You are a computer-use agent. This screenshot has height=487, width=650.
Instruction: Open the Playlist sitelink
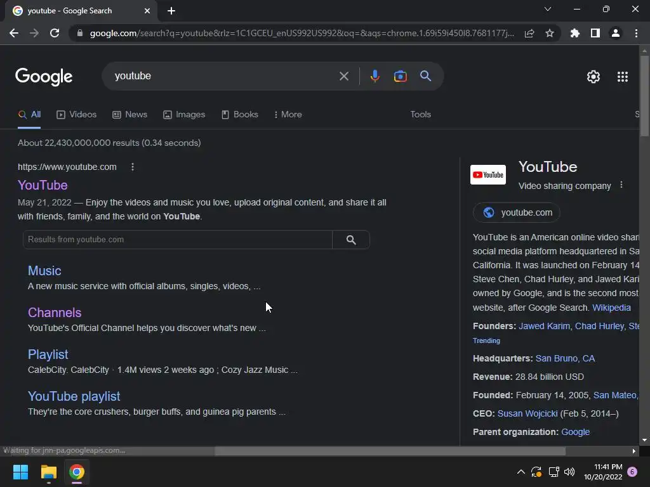[48, 354]
